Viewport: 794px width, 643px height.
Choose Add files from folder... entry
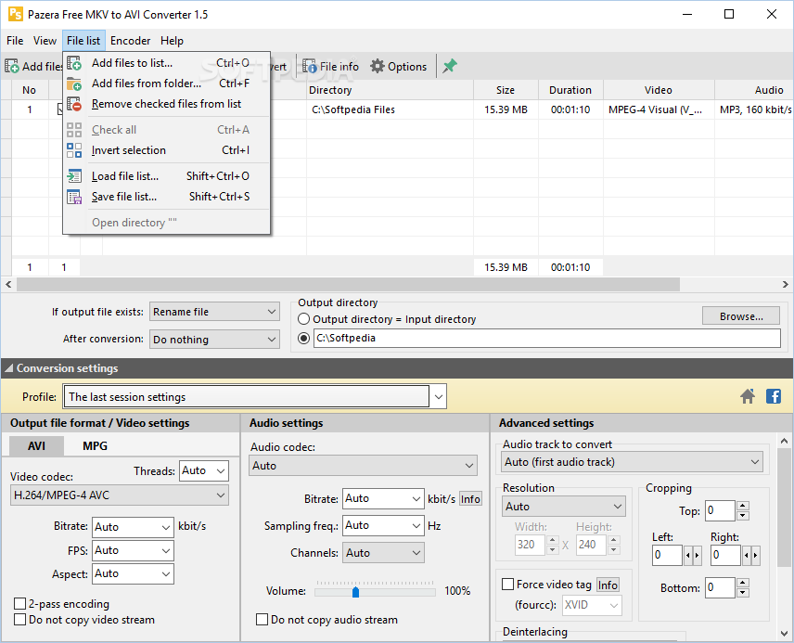tap(166, 84)
